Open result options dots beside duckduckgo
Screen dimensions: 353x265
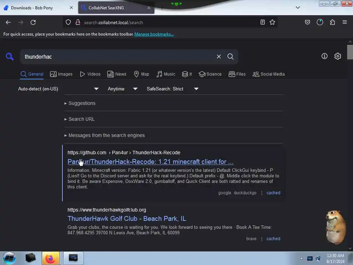tap(261, 193)
